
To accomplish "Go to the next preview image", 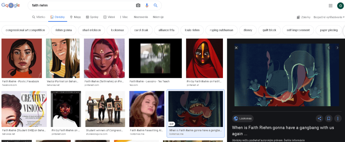I will (x=337, y=48).
